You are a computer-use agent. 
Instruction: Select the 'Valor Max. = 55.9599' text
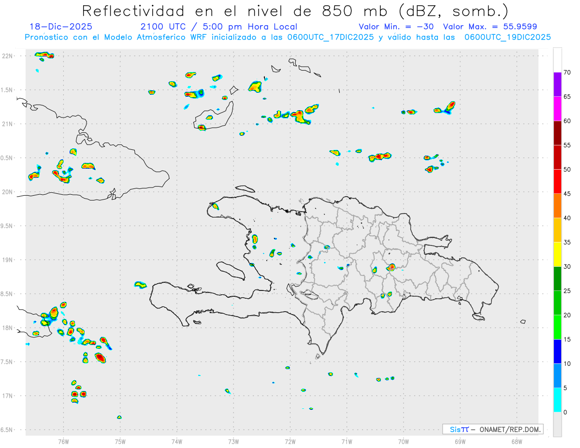490,27
